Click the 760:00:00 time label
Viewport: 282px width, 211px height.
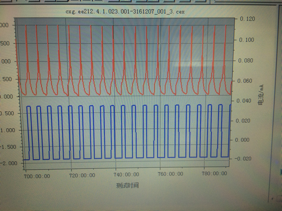(171, 174)
